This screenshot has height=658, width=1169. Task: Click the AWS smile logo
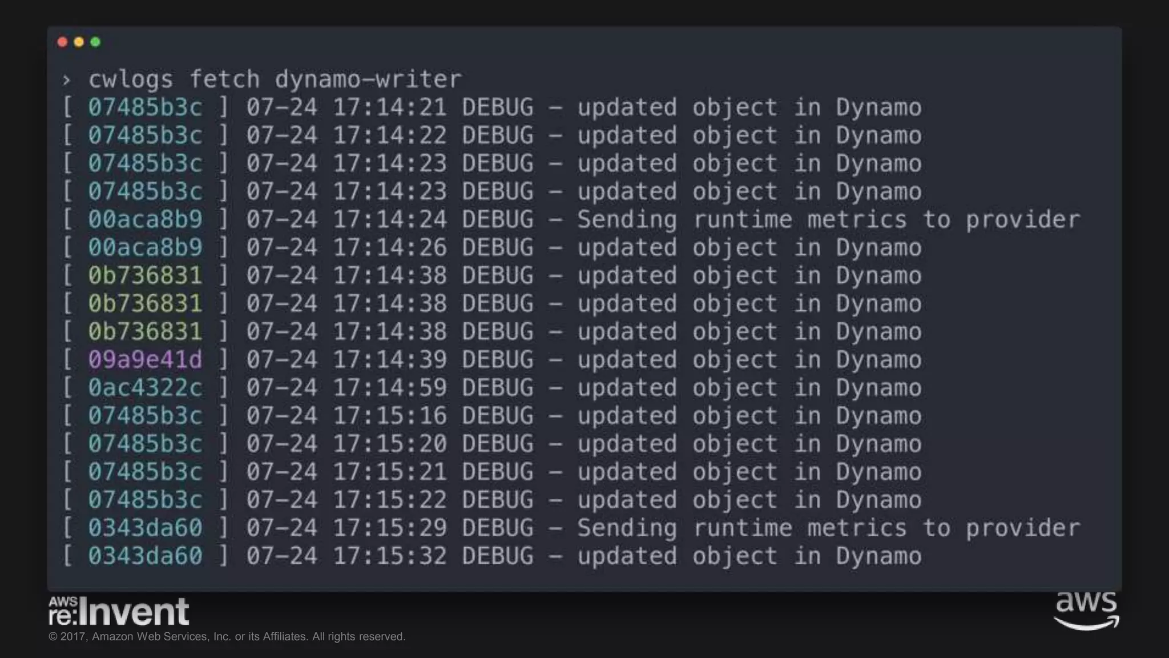click(1086, 612)
